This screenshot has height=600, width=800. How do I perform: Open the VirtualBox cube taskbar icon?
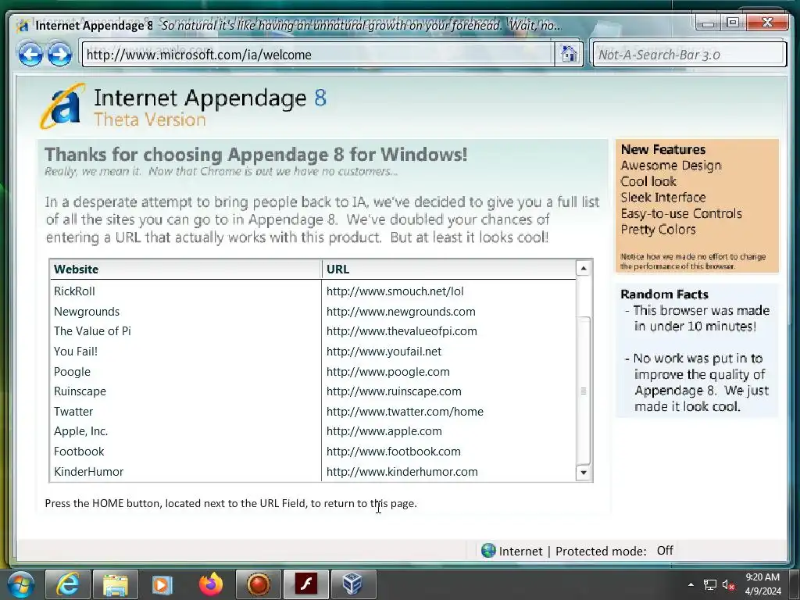(x=353, y=584)
